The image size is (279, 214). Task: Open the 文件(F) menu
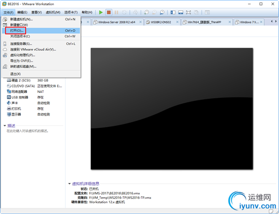coord(8,12)
